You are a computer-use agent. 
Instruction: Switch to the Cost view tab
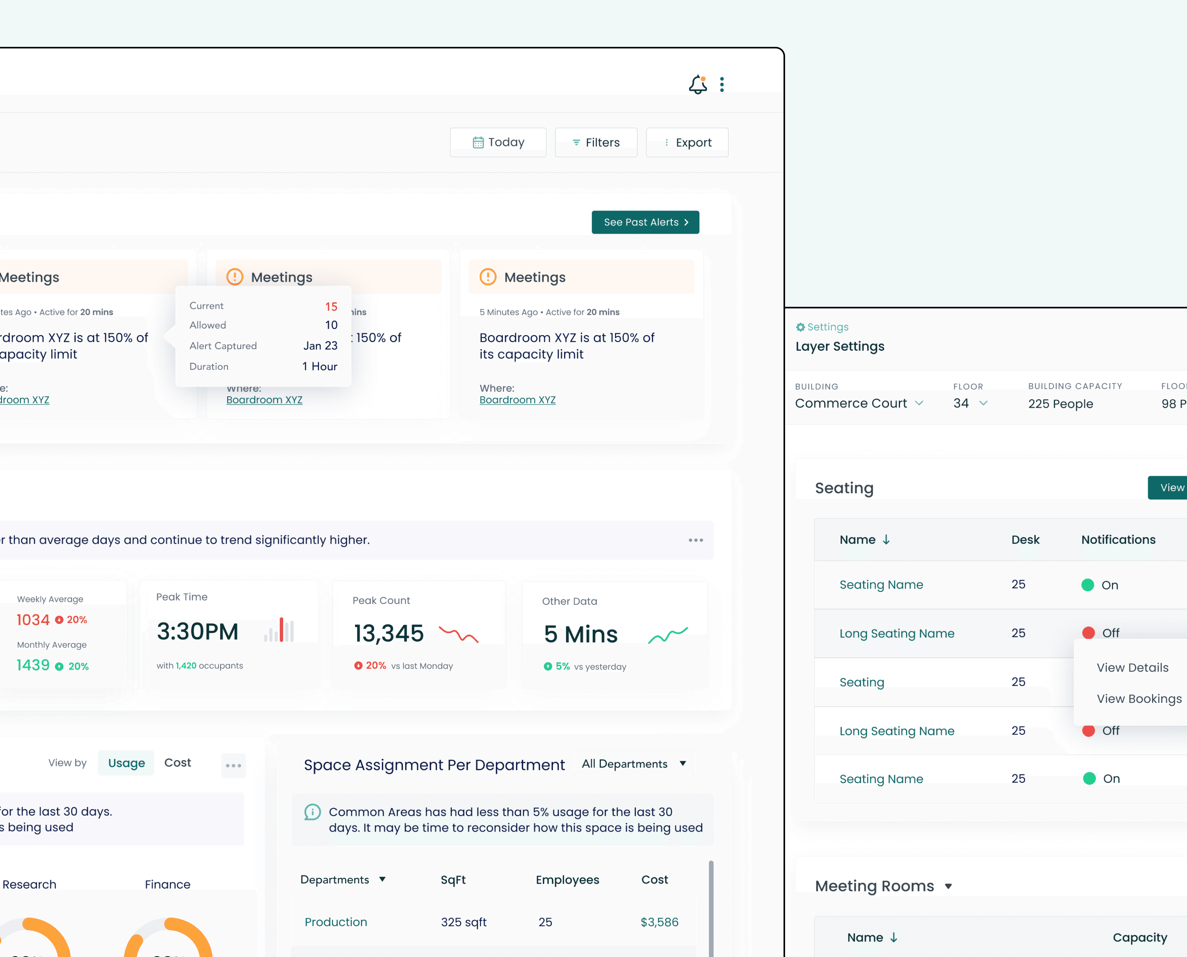tap(178, 762)
